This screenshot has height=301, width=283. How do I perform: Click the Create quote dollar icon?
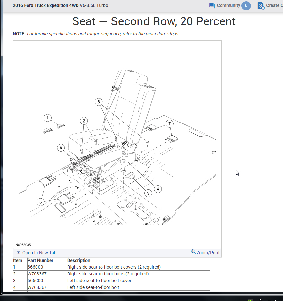(x=261, y=5)
